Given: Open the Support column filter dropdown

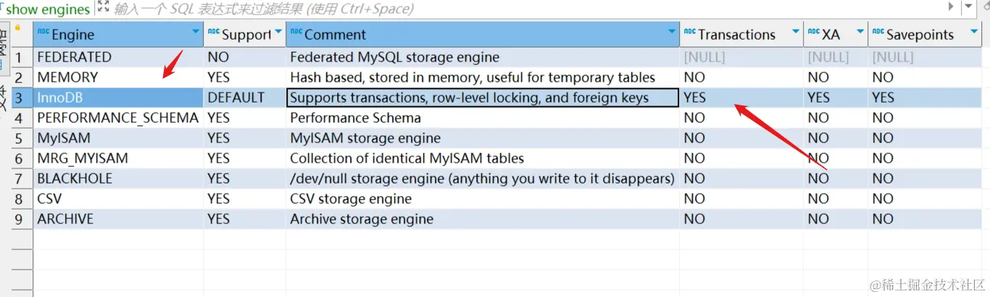Looking at the screenshot, I should pyautogui.click(x=278, y=33).
